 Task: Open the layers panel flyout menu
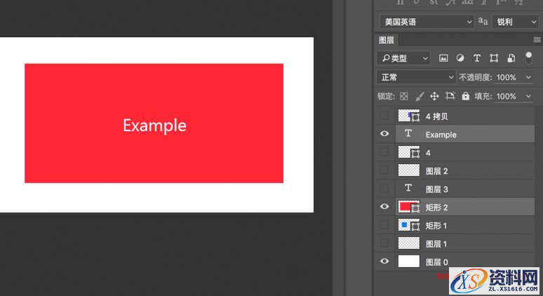pyautogui.click(x=537, y=41)
